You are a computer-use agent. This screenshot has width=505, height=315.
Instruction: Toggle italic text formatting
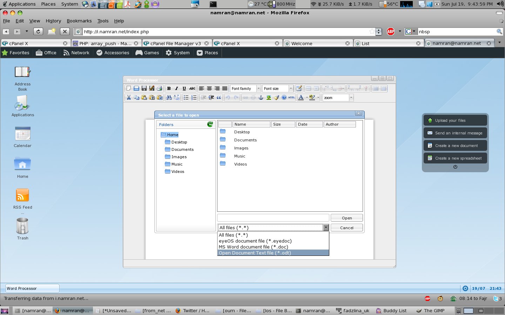pyautogui.click(x=176, y=89)
